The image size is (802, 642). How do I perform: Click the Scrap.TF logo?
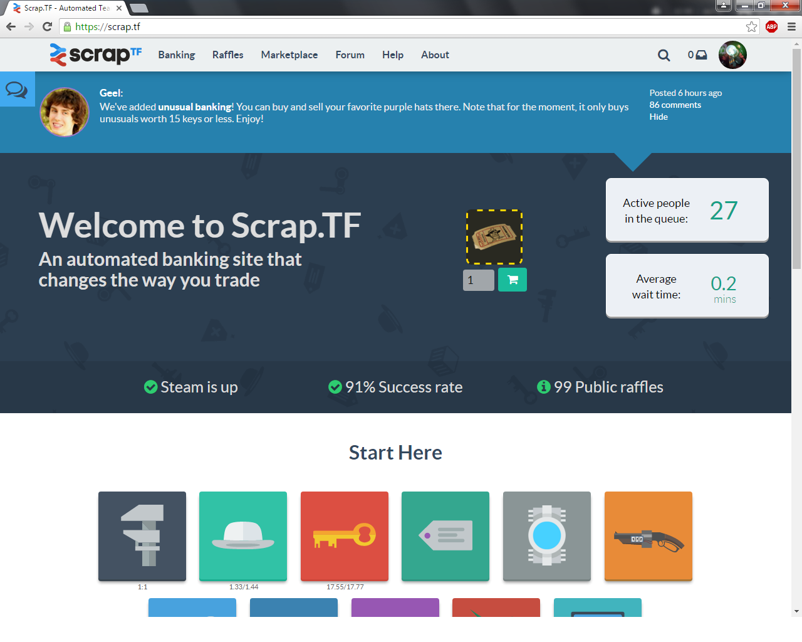coord(96,55)
